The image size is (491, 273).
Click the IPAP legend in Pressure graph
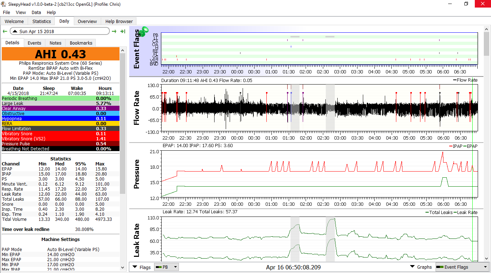[456, 146]
